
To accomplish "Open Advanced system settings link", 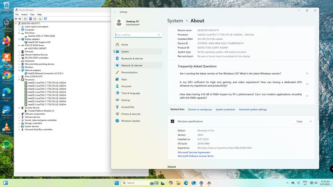I will [x=253, y=110].
